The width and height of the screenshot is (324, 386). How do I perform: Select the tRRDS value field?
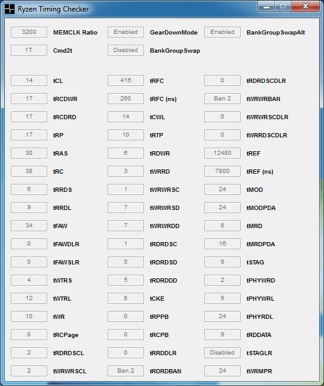point(29,189)
